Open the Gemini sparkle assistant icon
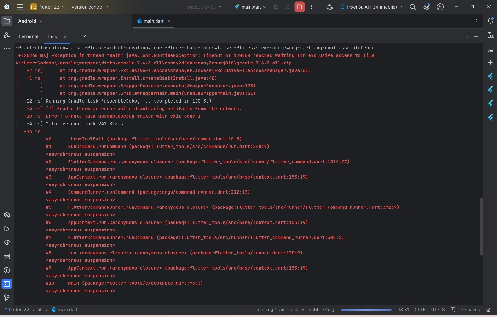 pyautogui.click(x=491, y=63)
